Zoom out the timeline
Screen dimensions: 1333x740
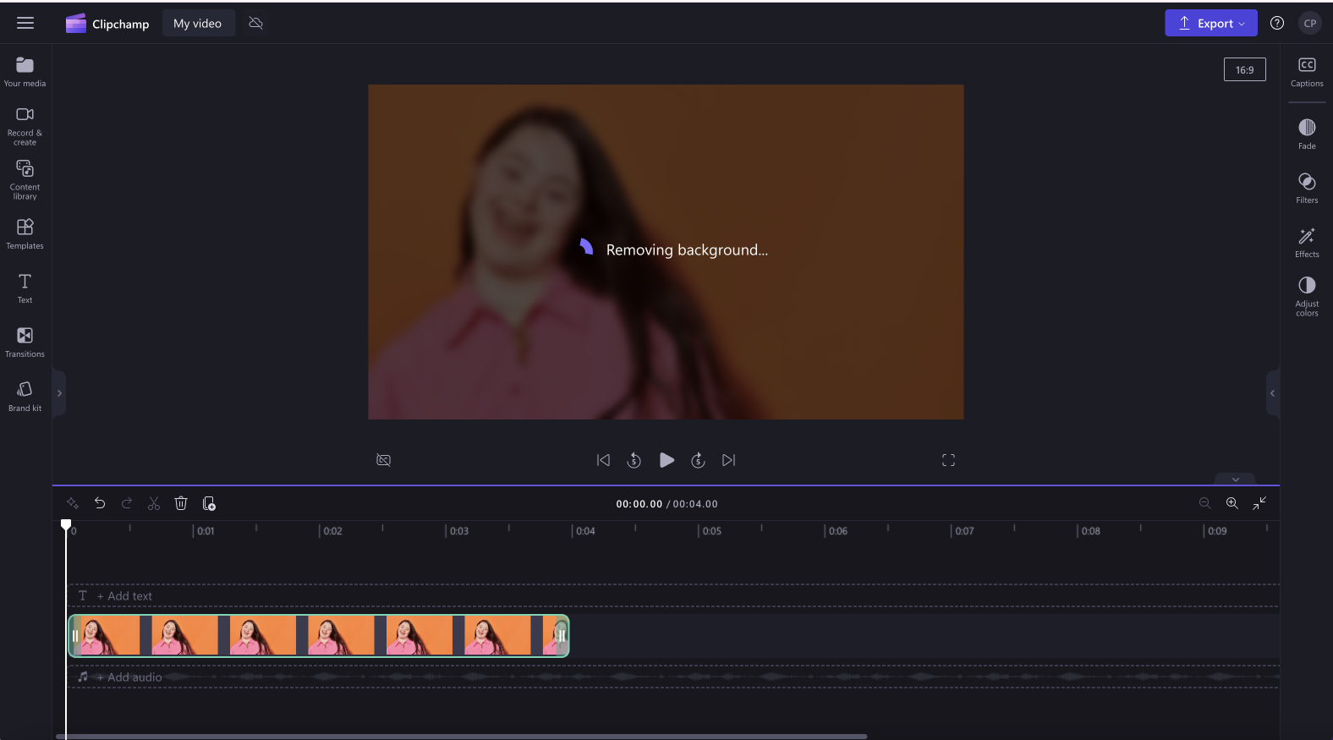1204,503
